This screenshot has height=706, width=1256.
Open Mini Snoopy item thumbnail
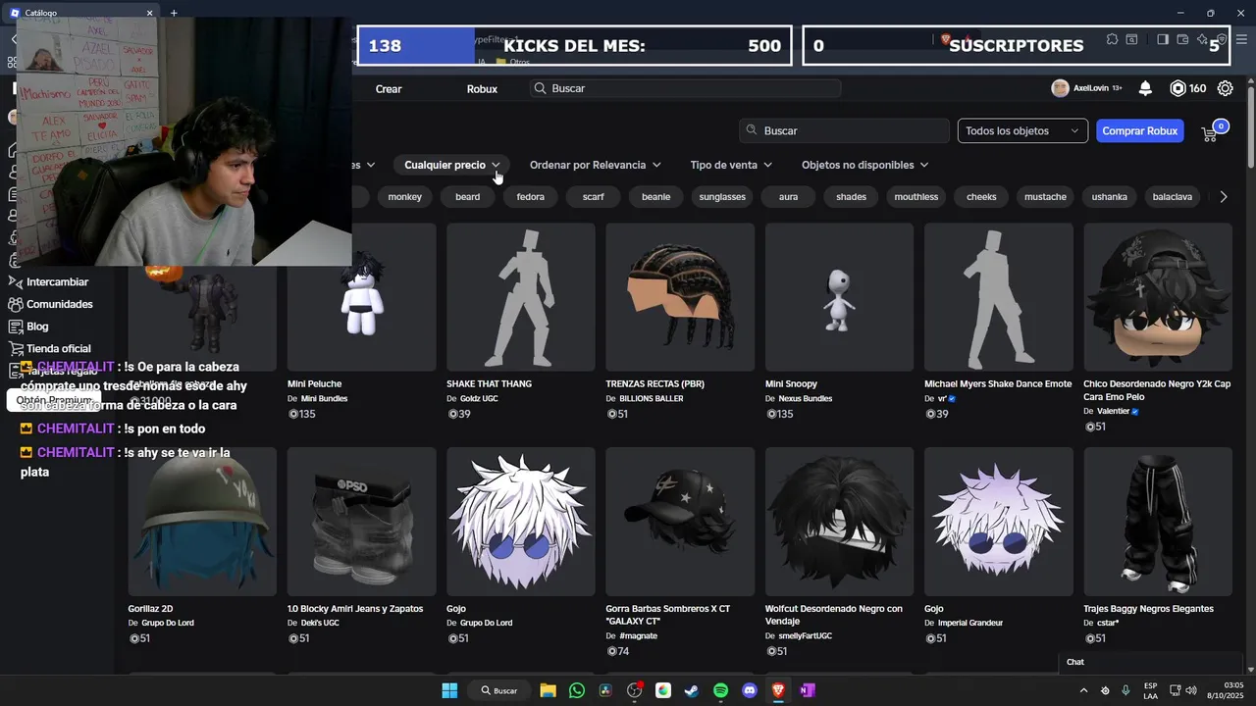839,297
